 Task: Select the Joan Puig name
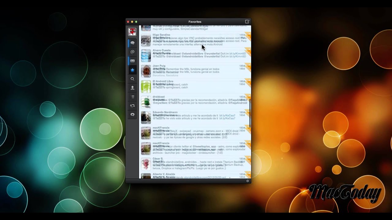click(159, 66)
